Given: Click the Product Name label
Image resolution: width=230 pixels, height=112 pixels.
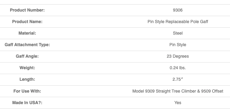Looking at the screenshot, I should pyautogui.click(x=27, y=22).
